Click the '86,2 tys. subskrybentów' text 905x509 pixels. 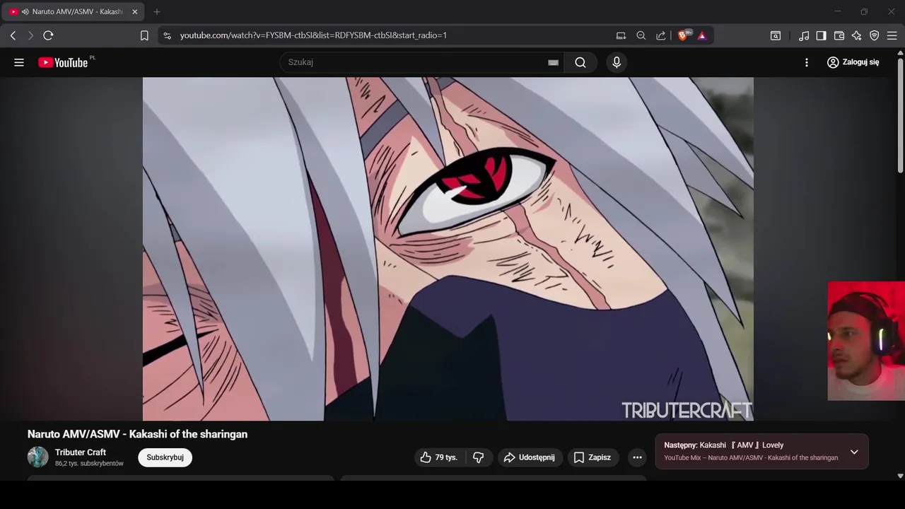click(89, 464)
